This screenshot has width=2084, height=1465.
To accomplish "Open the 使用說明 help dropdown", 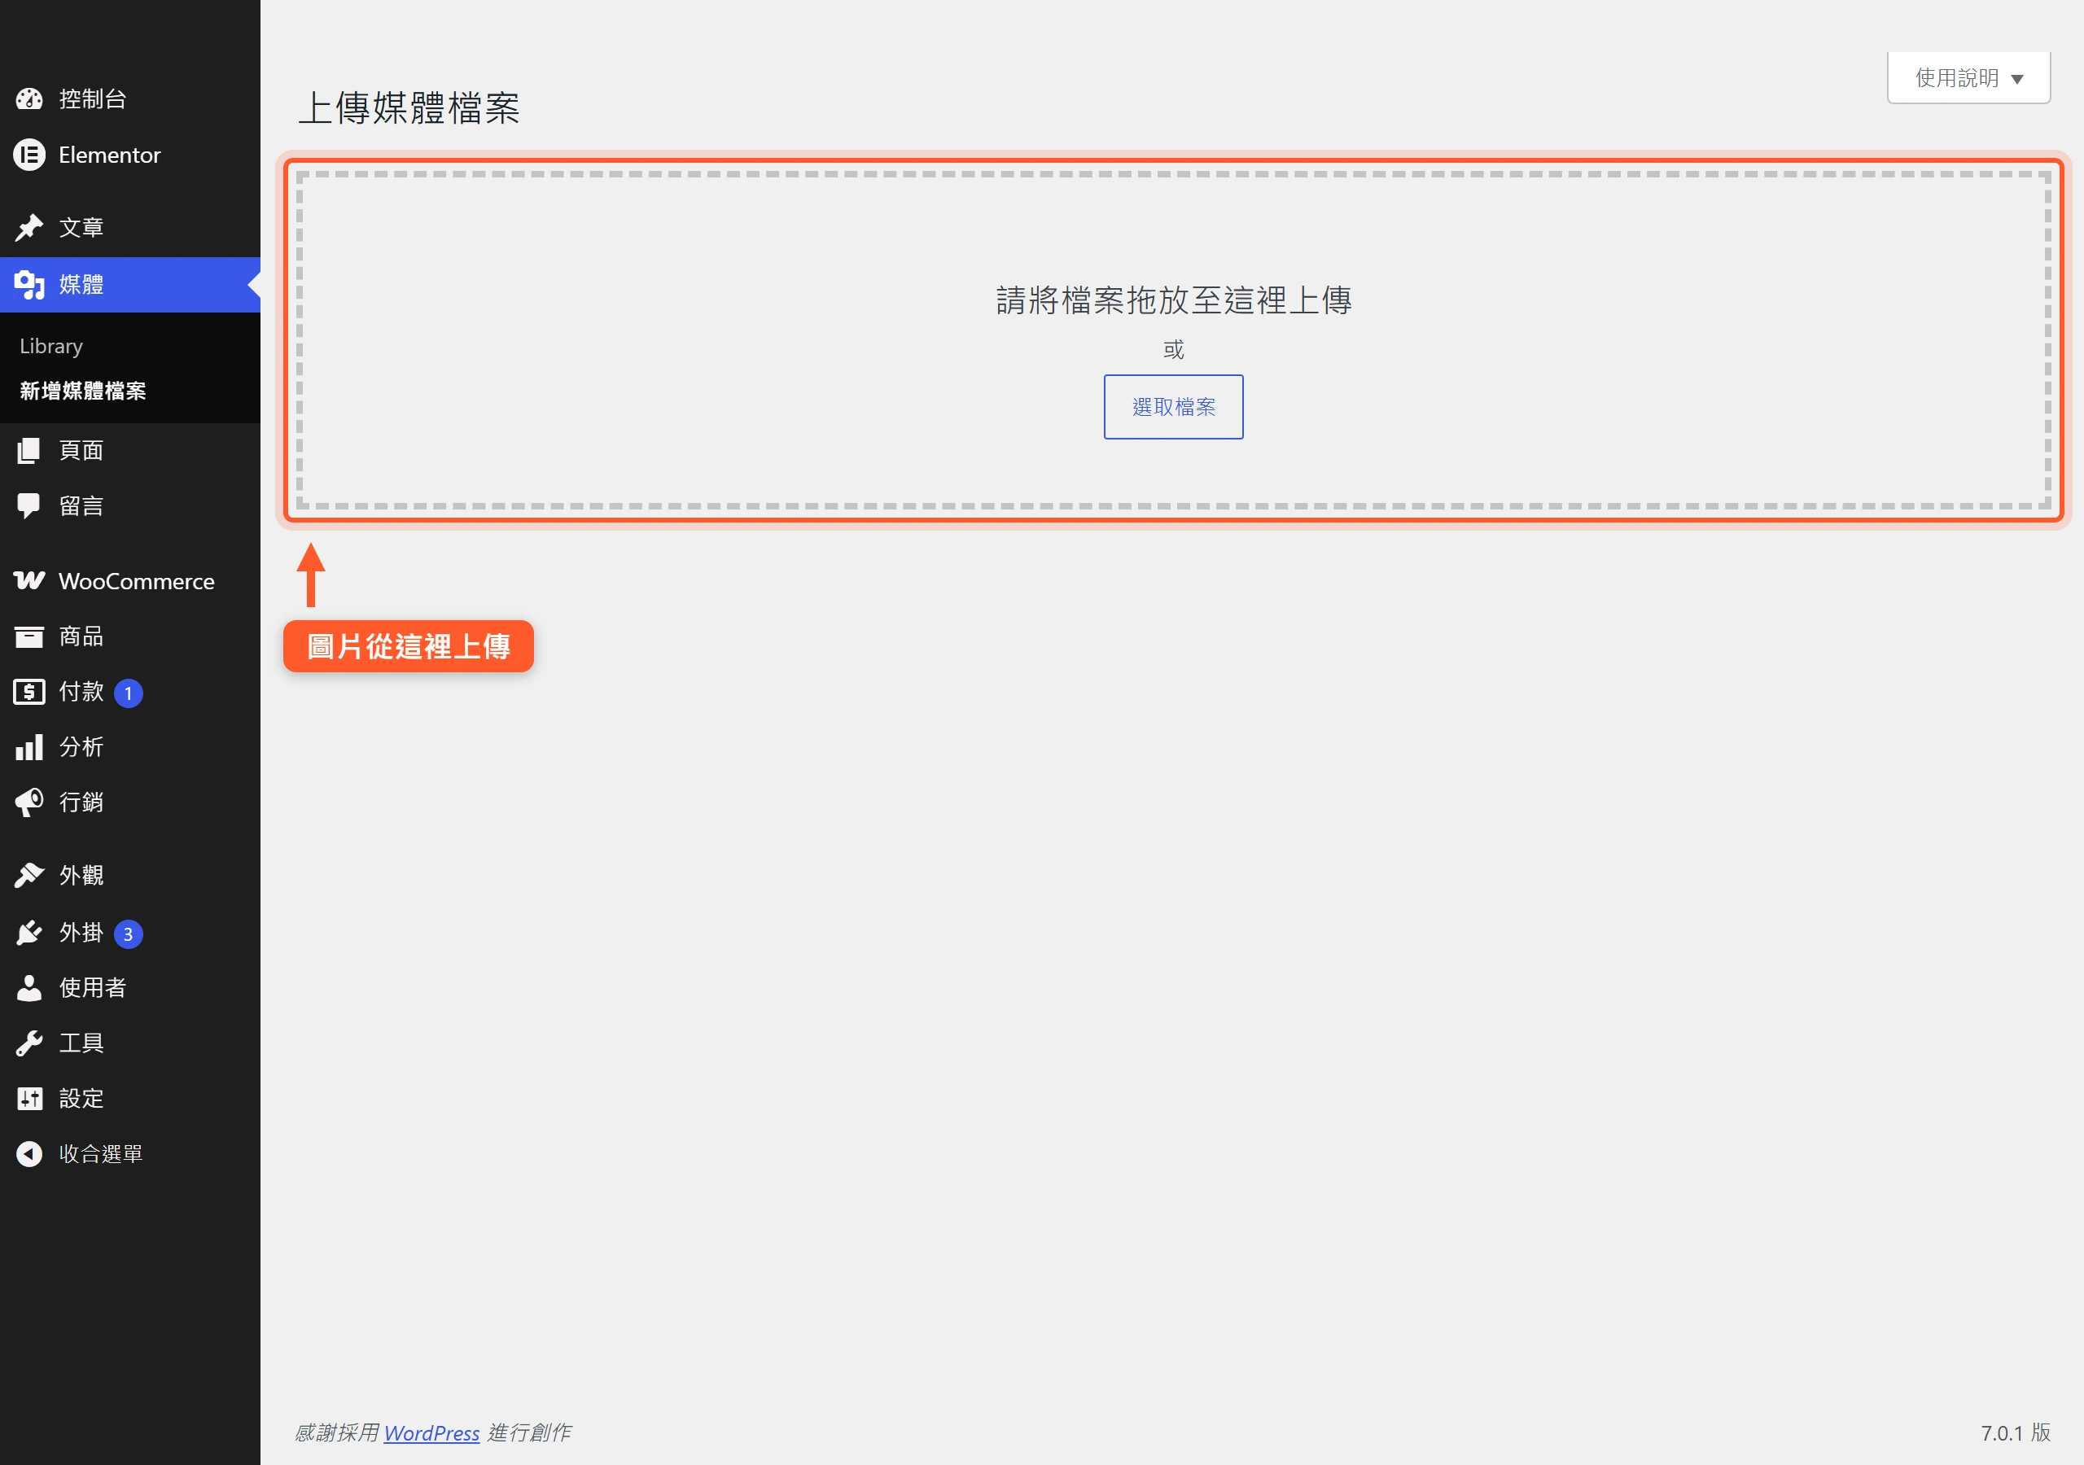I will (x=1968, y=78).
